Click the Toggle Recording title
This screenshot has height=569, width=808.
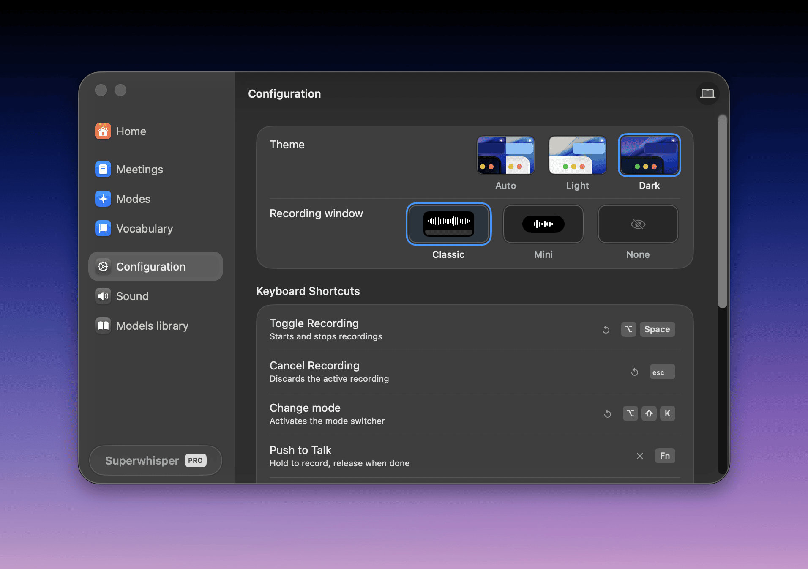tap(314, 323)
